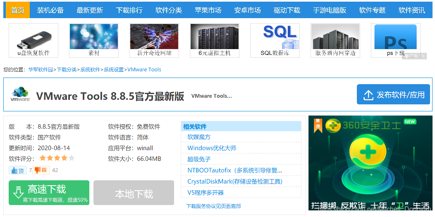Open the 首页 navigation tab
Image resolution: width=435 pixels, height=217 pixels.
coord(18,10)
